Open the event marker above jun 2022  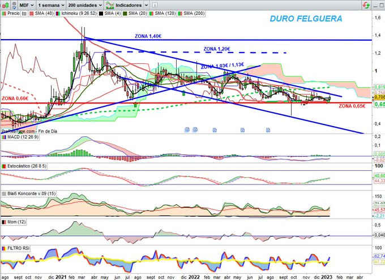(242, 130)
